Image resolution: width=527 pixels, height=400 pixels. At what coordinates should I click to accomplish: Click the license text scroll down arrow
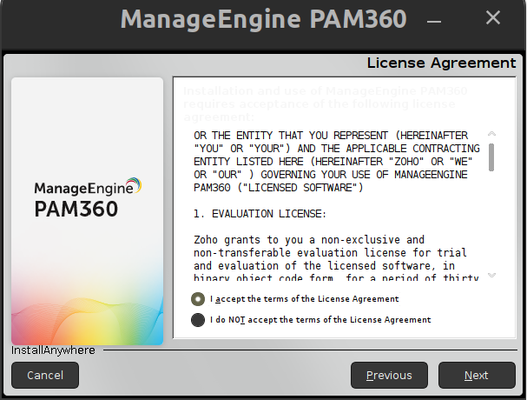(x=491, y=275)
